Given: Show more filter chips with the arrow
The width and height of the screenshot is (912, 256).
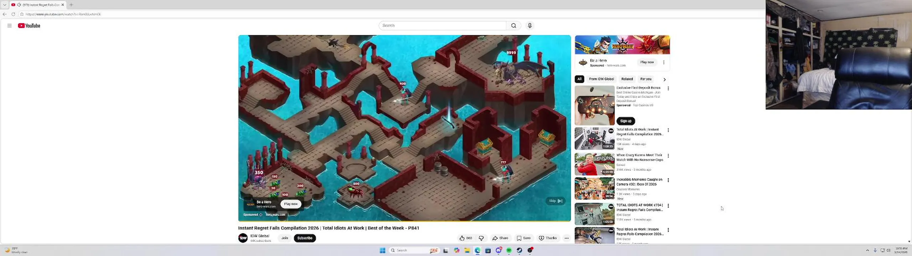Looking at the screenshot, I should click(664, 79).
